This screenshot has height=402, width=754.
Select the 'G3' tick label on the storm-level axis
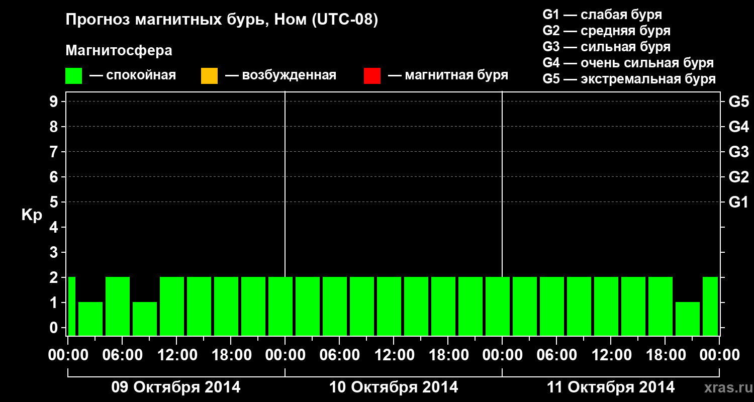tap(738, 152)
